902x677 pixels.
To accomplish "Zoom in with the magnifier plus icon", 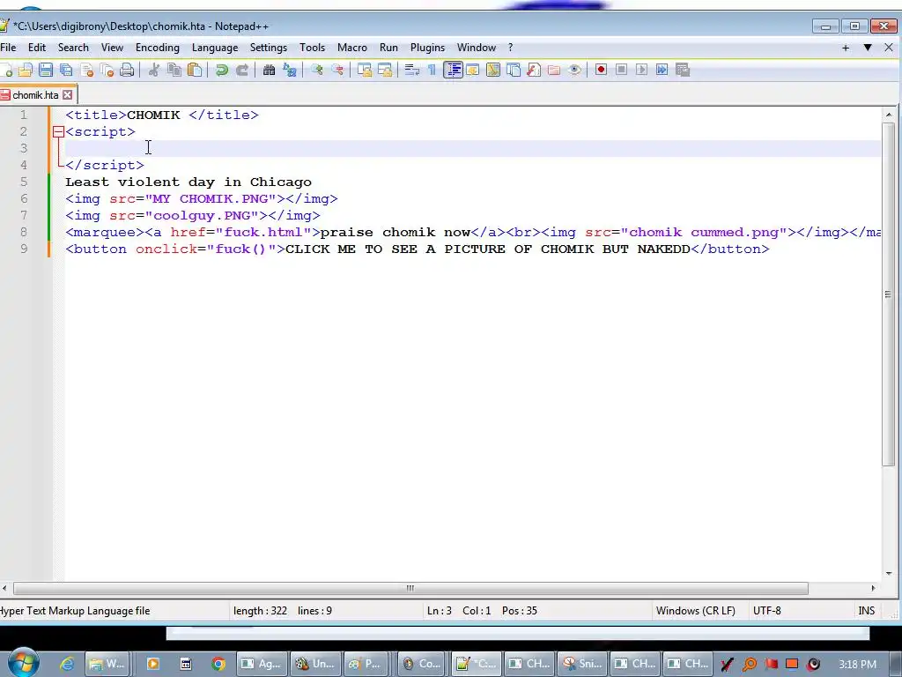I will pos(316,70).
